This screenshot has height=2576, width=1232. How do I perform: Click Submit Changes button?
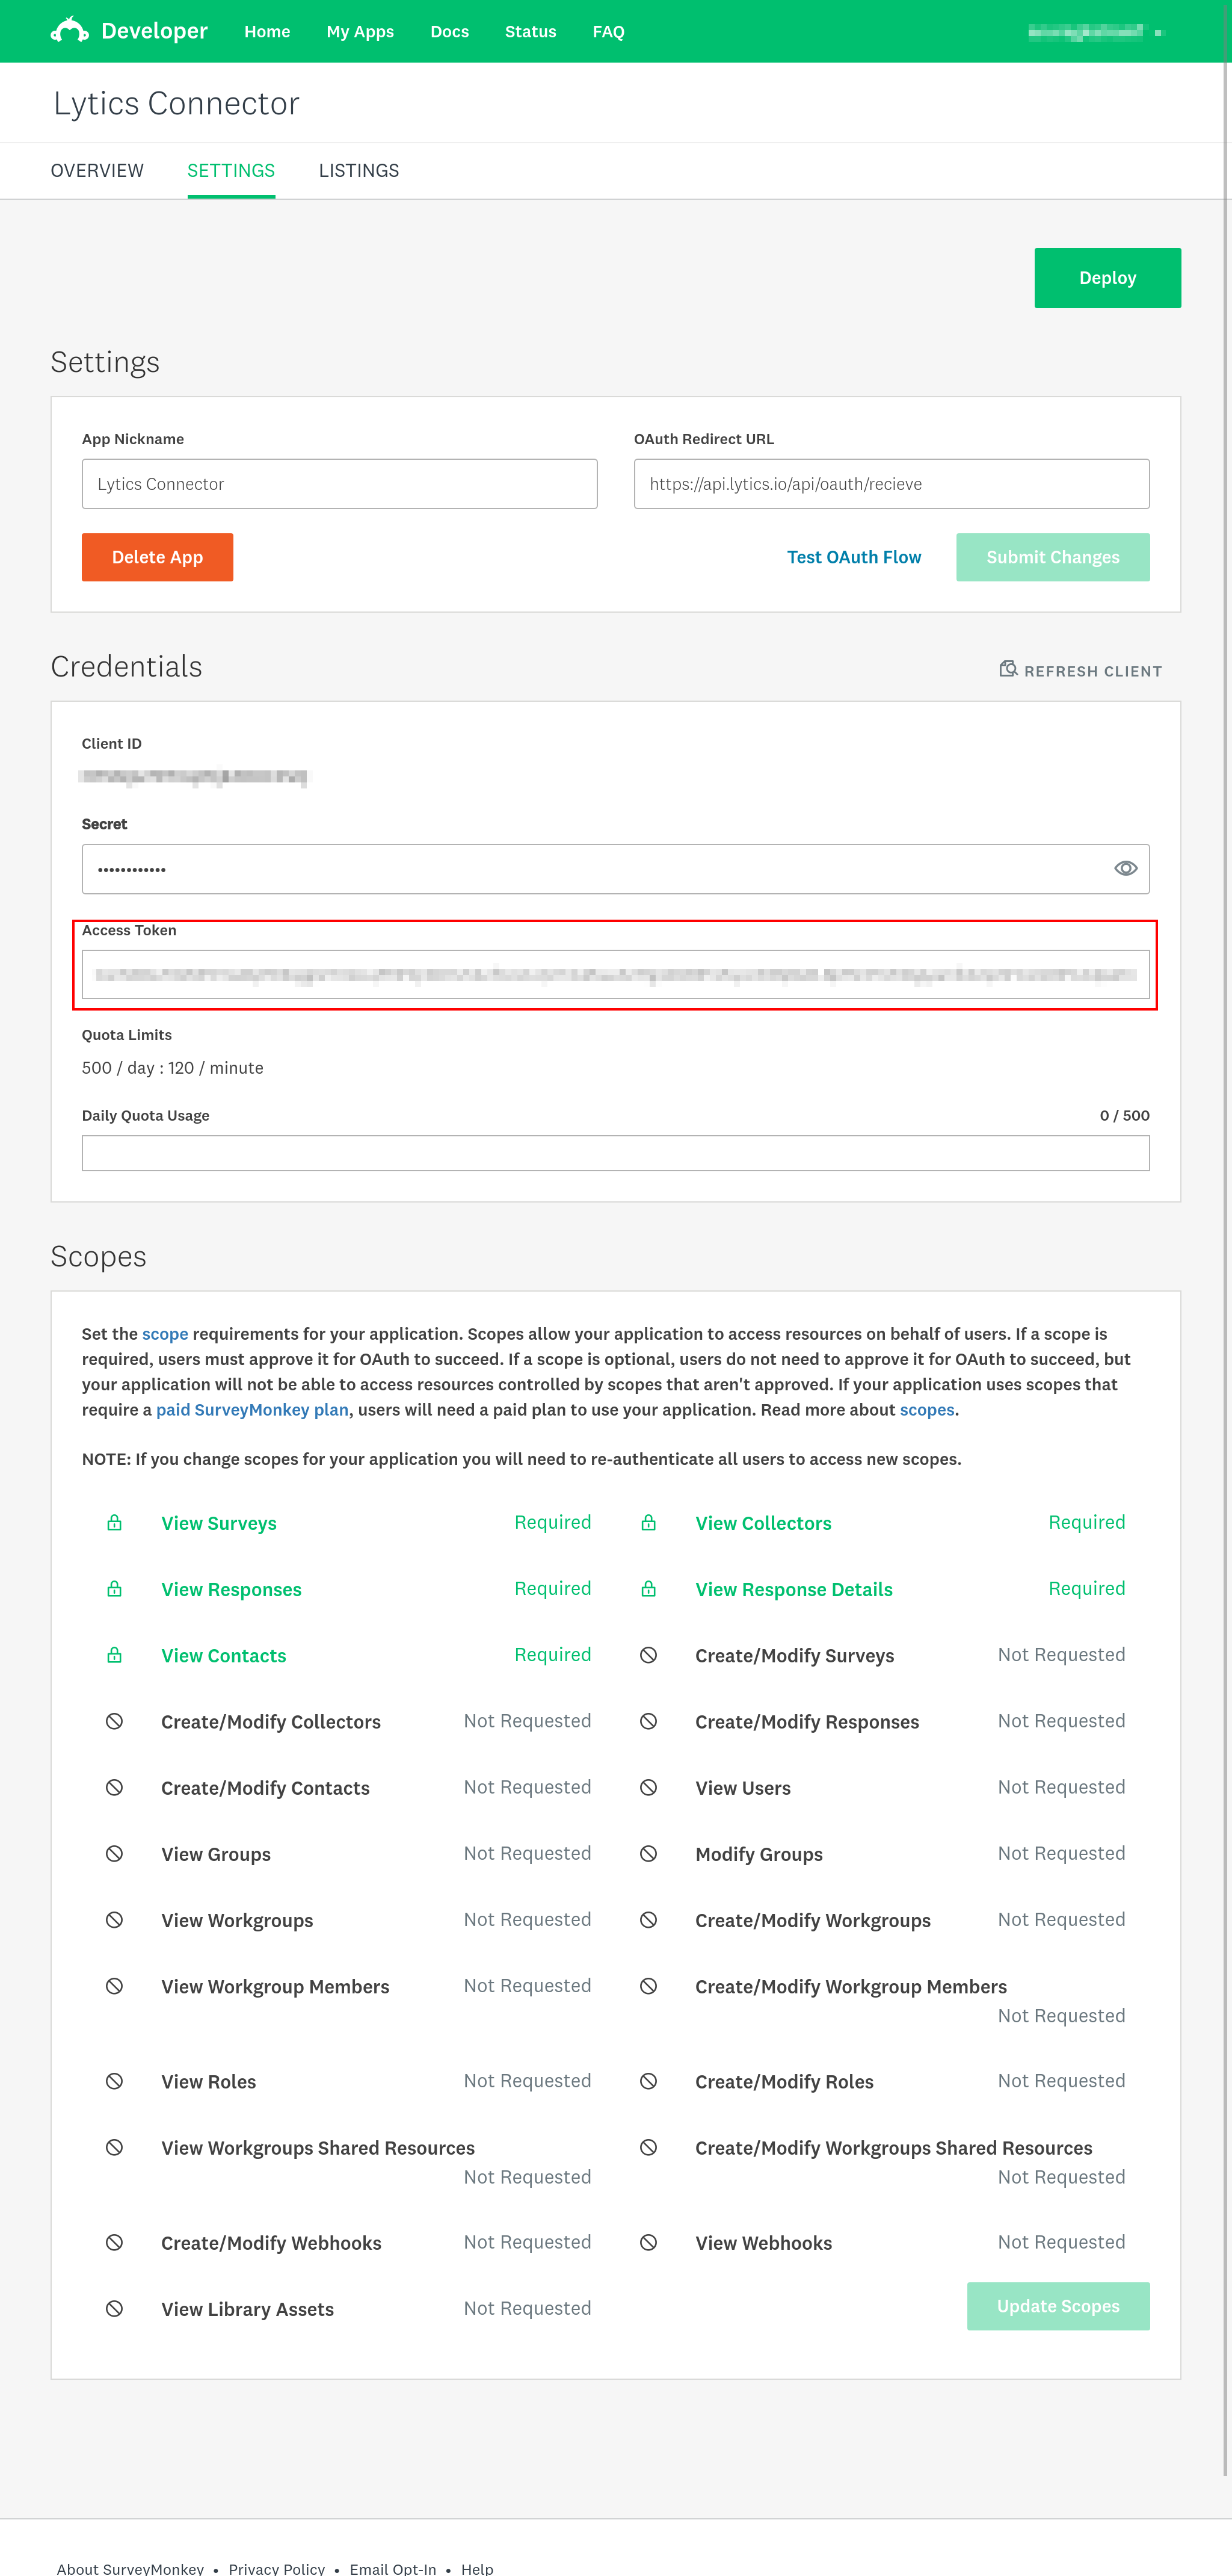(x=1052, y=557)
